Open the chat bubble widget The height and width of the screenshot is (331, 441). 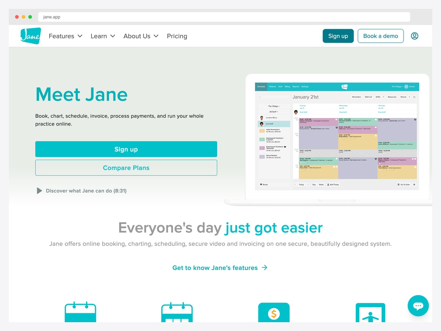click(418, 306)
